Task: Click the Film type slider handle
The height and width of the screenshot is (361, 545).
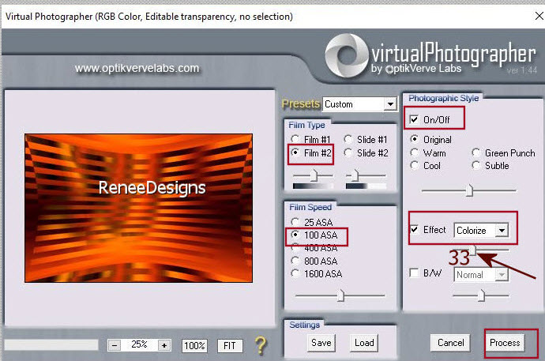Action: pos(314,175)
